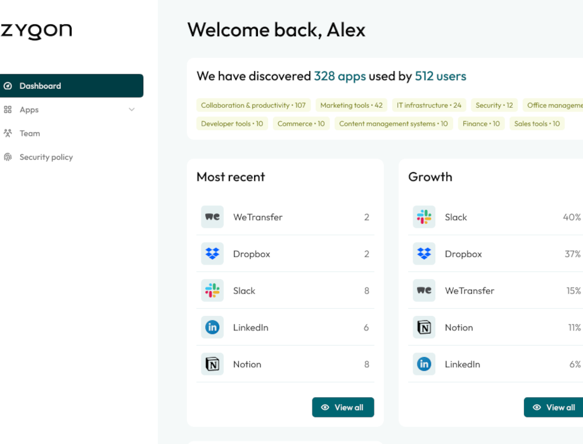Click WeTransfer name in Growth card
The image size is (583, 444).
coord(470,291)
